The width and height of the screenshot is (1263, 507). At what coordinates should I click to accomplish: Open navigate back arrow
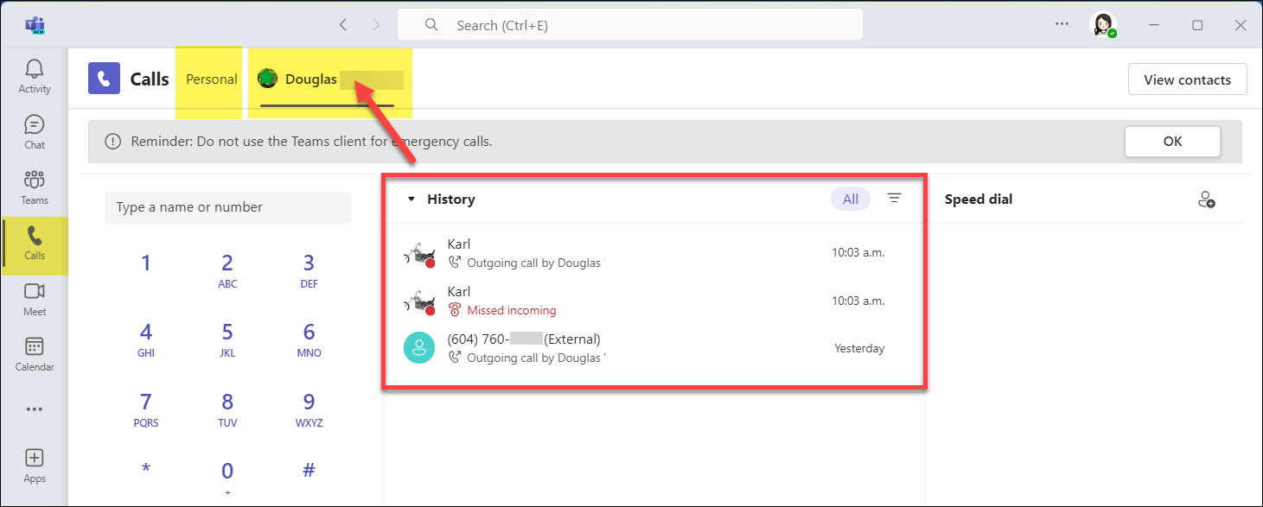(343, 24)
